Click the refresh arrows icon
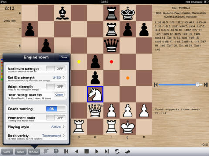Screen dimensions: 209x156 tap(117, 151)
